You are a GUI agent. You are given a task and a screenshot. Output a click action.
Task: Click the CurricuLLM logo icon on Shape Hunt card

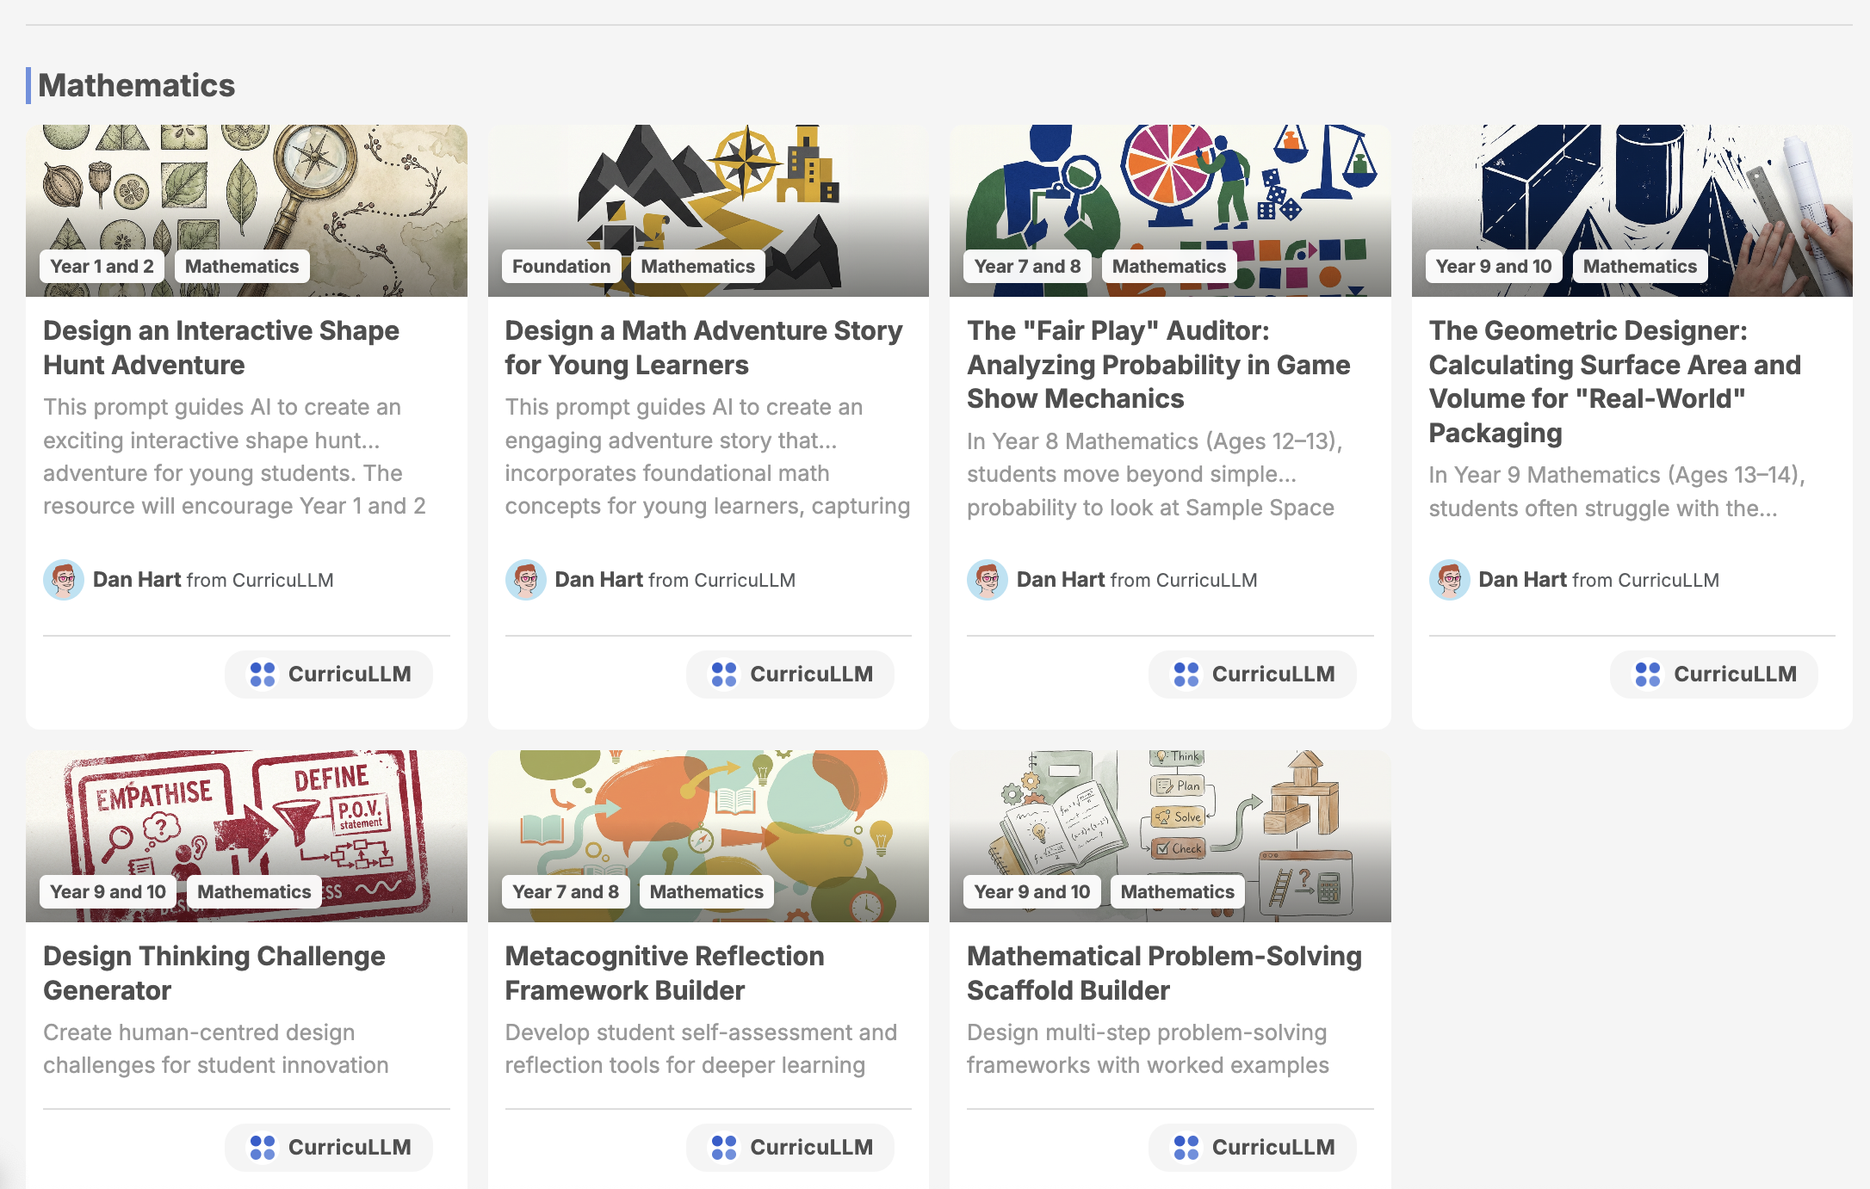[x=263, y=675]
